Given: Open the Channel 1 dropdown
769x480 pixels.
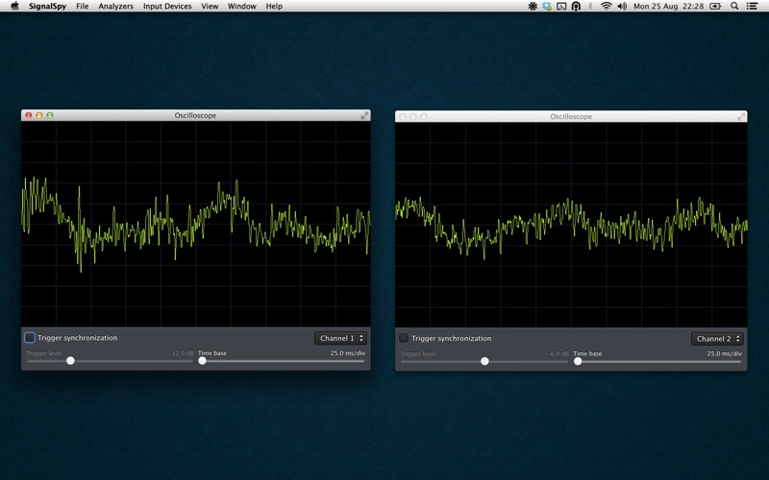Looking at the screenshot, I should [340, 338].
